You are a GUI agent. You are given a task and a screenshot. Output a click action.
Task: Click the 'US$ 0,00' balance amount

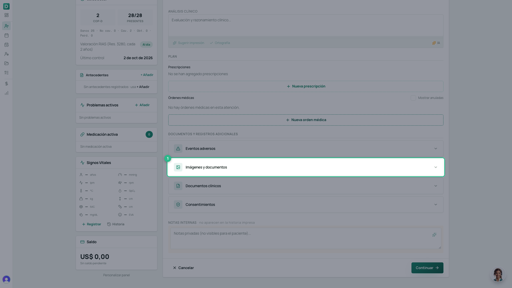[95, 257]
